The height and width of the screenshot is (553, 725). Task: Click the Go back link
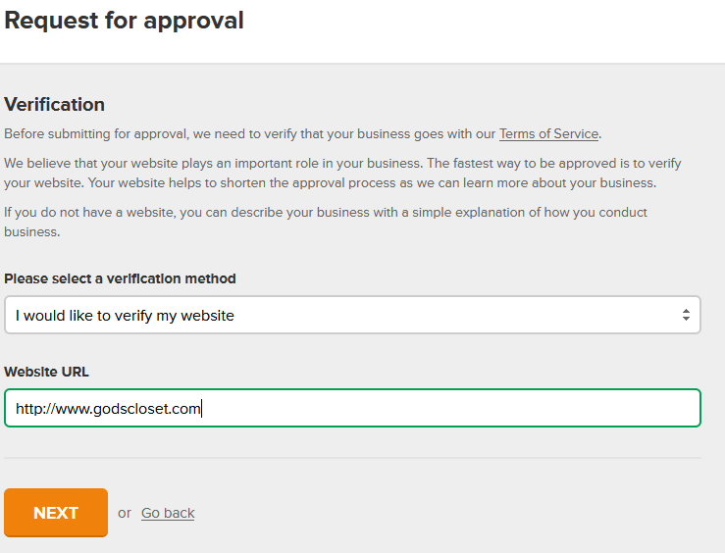pyautogui.click(x=168, y=513)
